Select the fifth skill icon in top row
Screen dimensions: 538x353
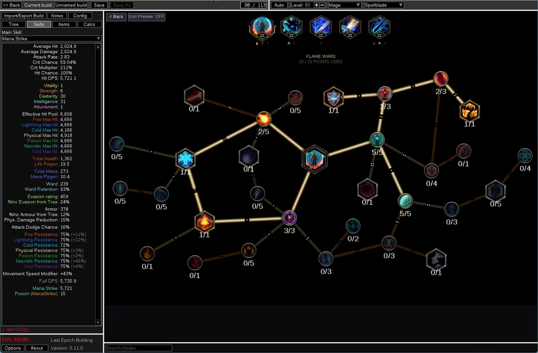point(379,27)
